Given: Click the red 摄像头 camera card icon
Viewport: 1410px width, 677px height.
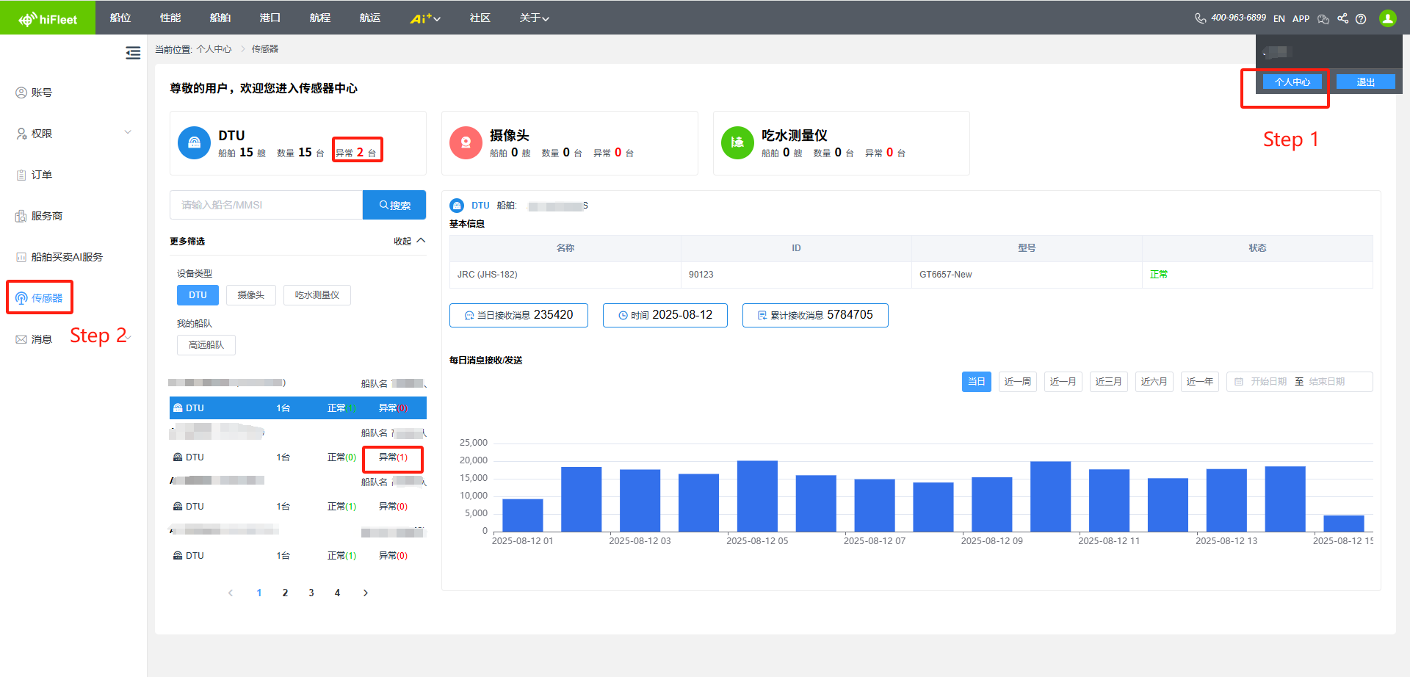Looking at the screenshot, I should [466, 142].
